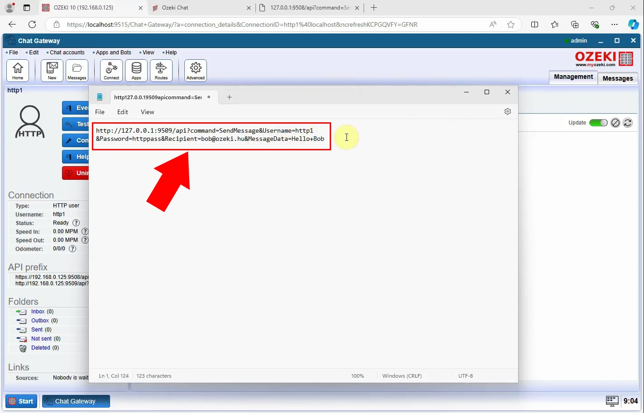
Task: Open browser settings and more menu
Action: (614, 24)
